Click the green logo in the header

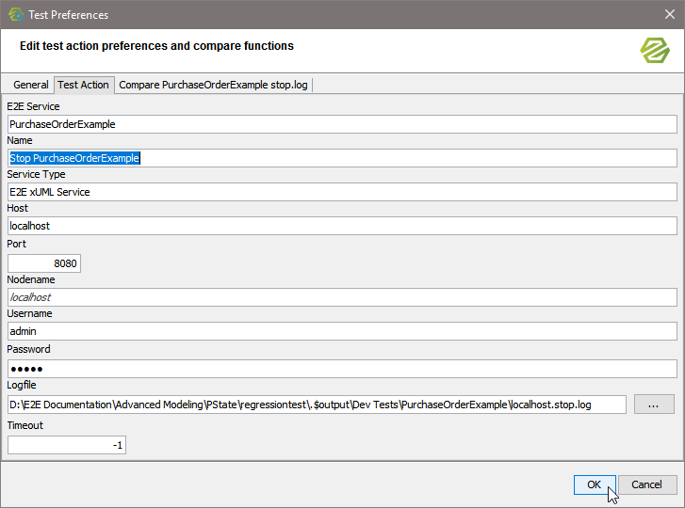[x=654, y=51]
